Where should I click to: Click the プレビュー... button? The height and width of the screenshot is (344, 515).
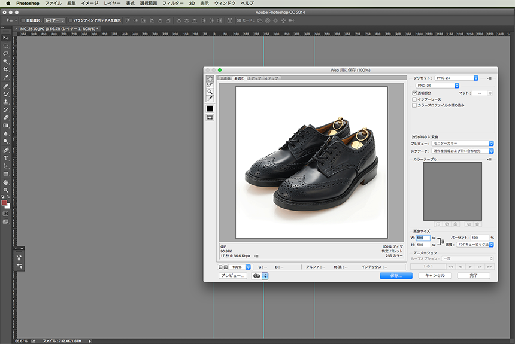[233, 276]
